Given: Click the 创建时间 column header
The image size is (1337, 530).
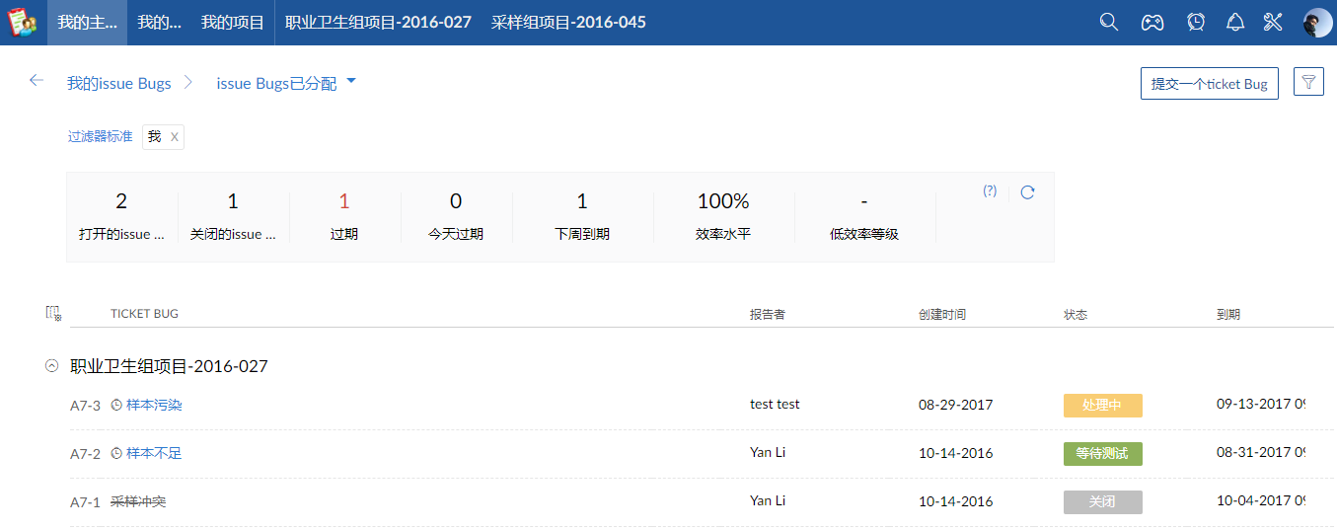Looking at the screenshot, I should point(942,314).
